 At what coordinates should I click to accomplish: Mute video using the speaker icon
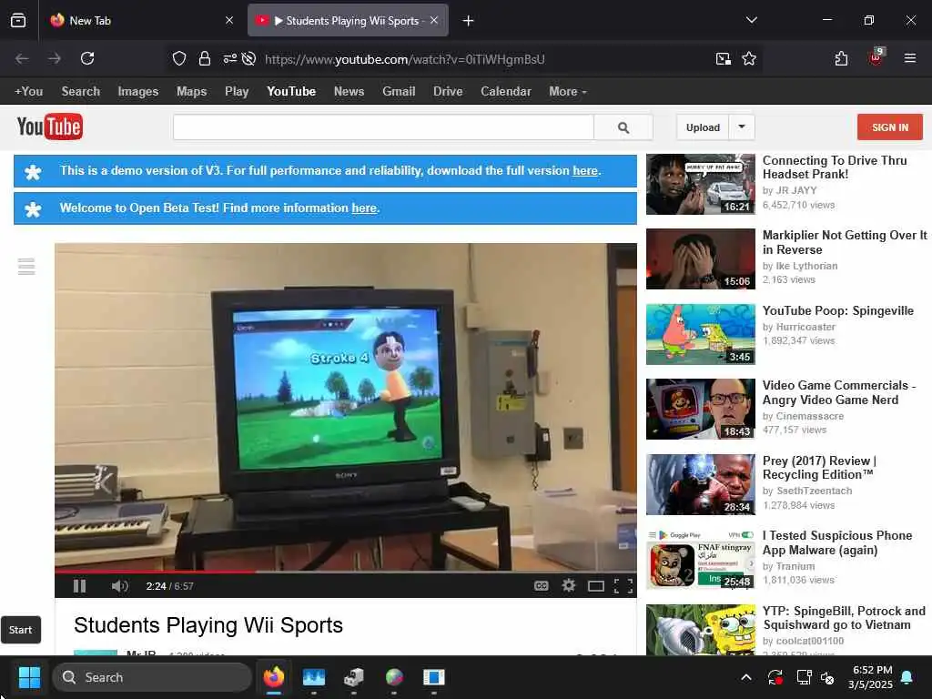119,586
